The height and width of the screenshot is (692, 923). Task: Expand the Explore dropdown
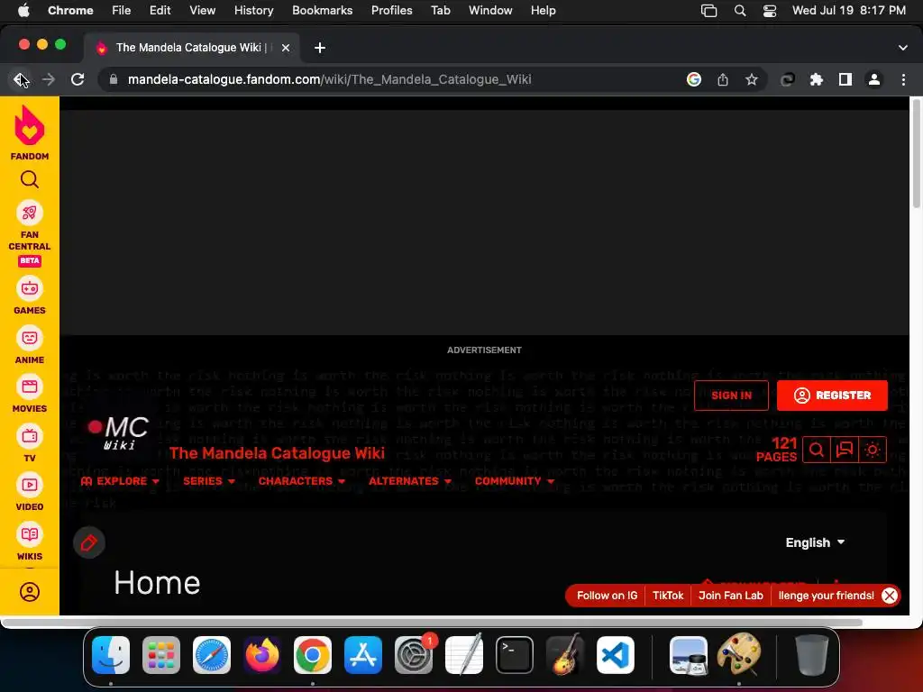(x=120, y=481)
